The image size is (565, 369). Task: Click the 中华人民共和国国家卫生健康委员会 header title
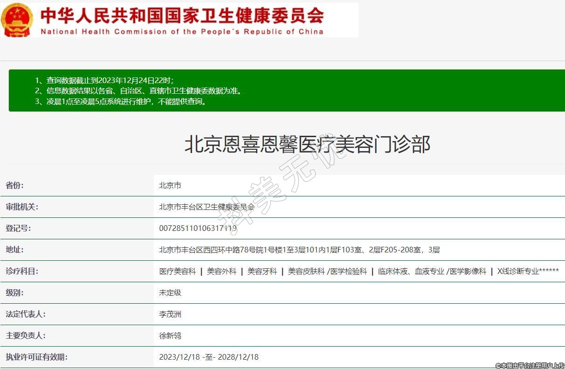pyautogui.click(x=182, y=15)
